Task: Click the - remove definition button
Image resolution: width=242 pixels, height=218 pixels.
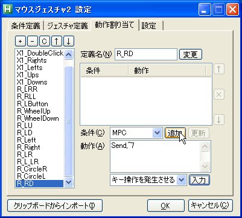Action: click(33, 42)
